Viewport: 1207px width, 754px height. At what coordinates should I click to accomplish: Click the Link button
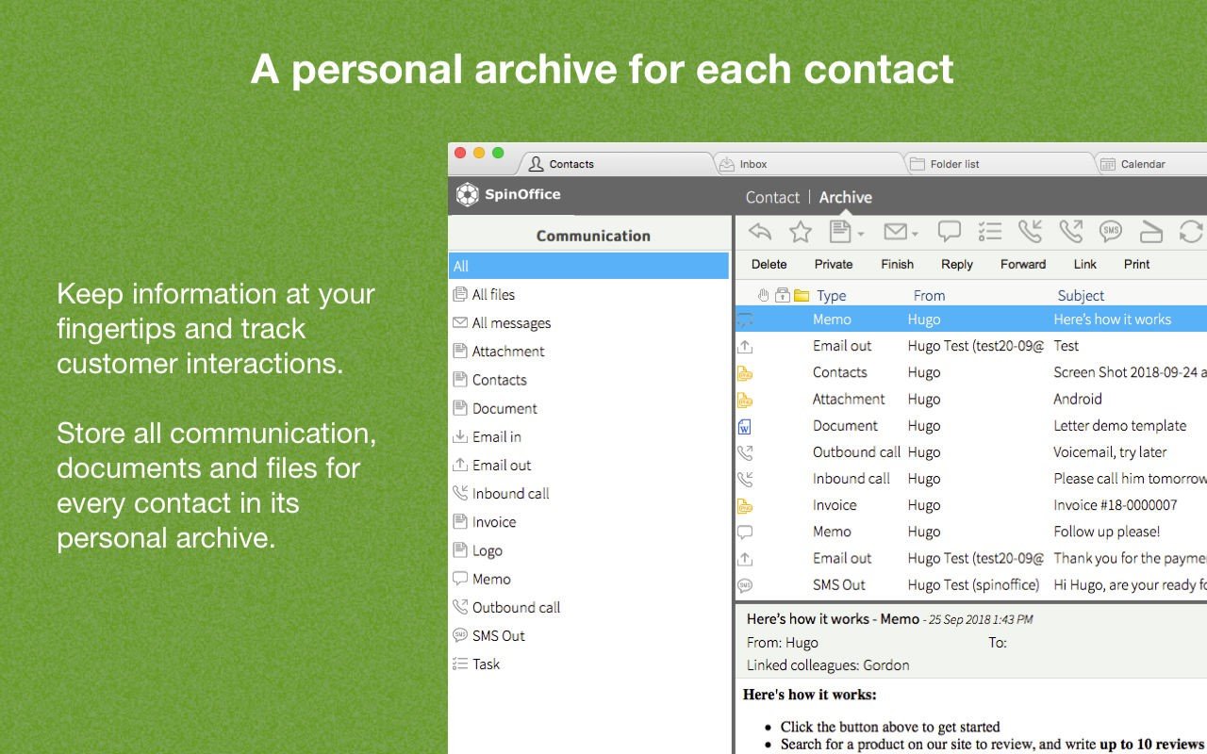[x=1085, y=264]
